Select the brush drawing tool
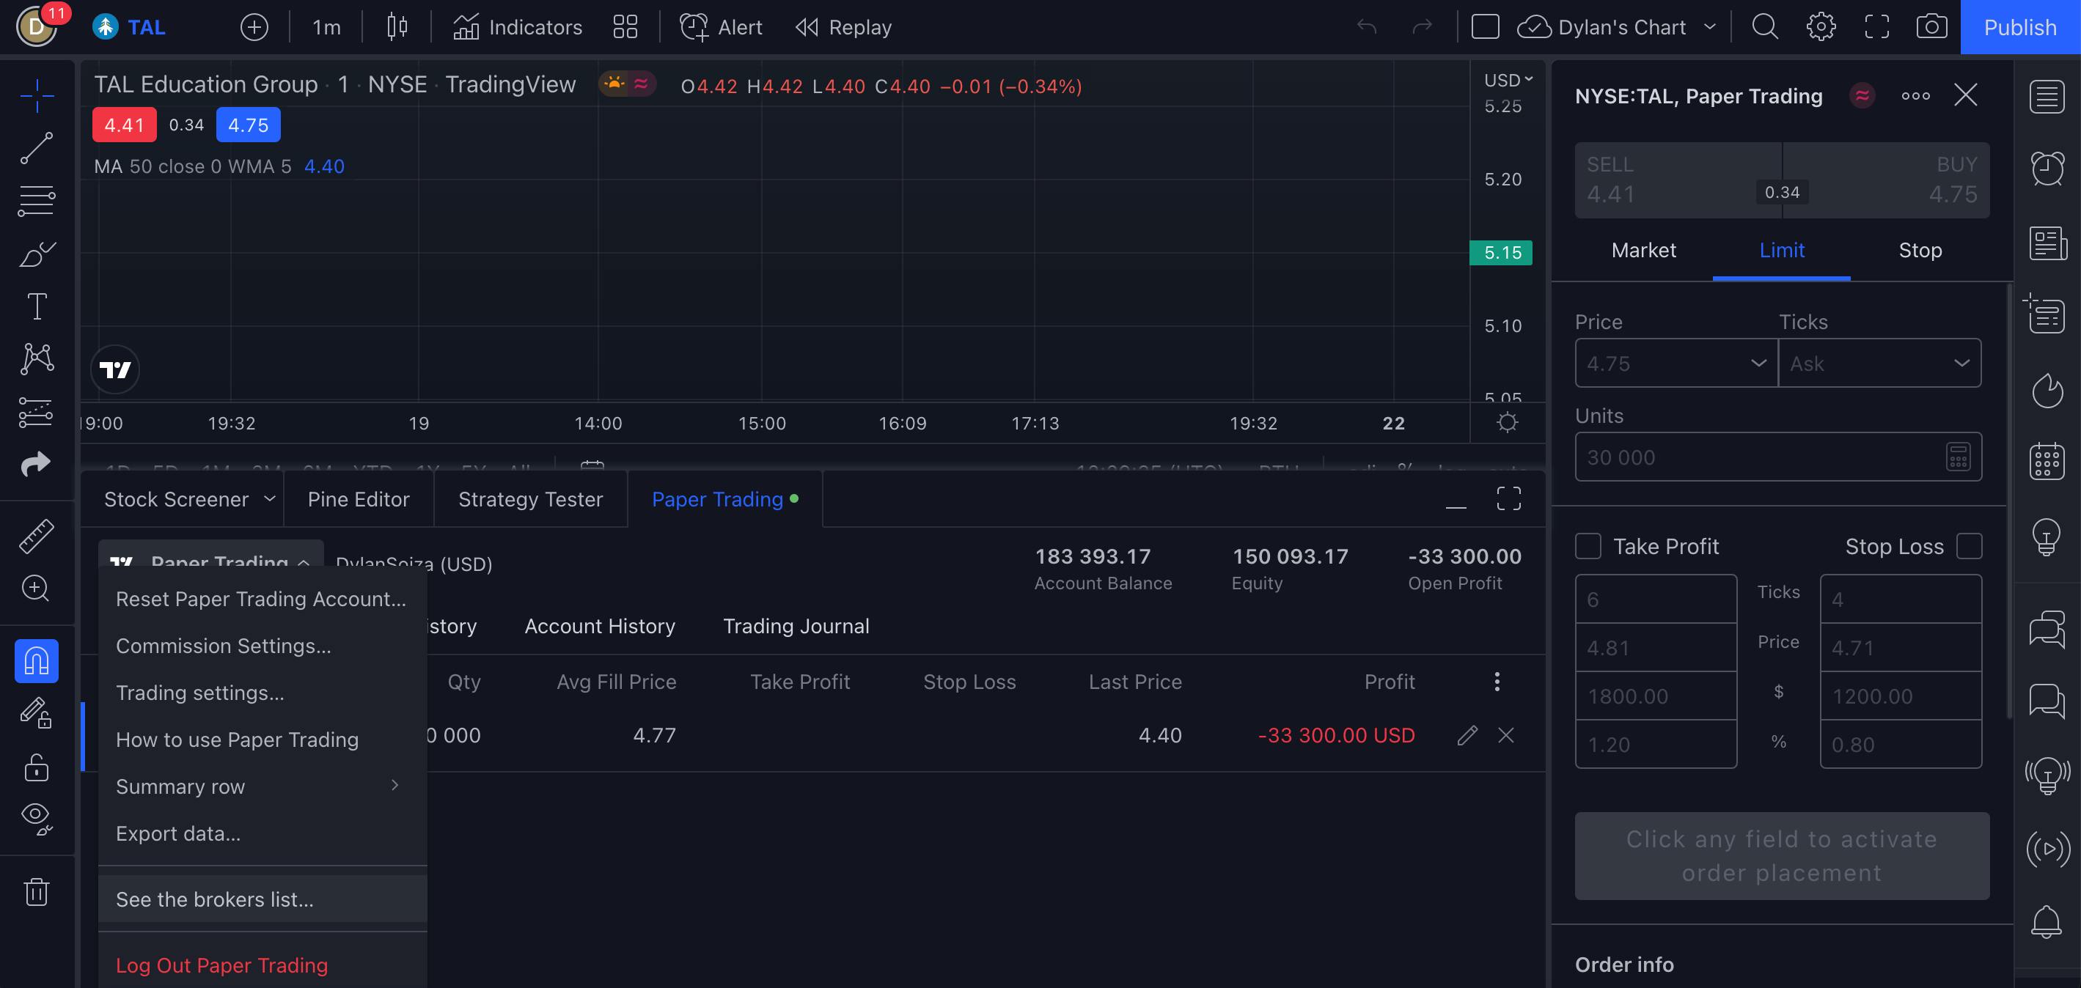This screenshot has height=988, width=2081. (37, 254)
